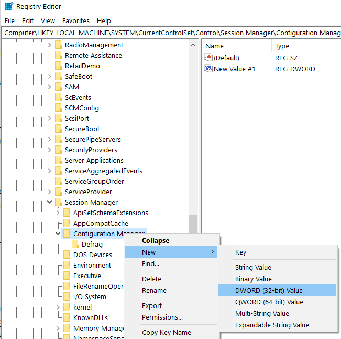Click the DOS Devices folder icon

(x=67, y=255)
